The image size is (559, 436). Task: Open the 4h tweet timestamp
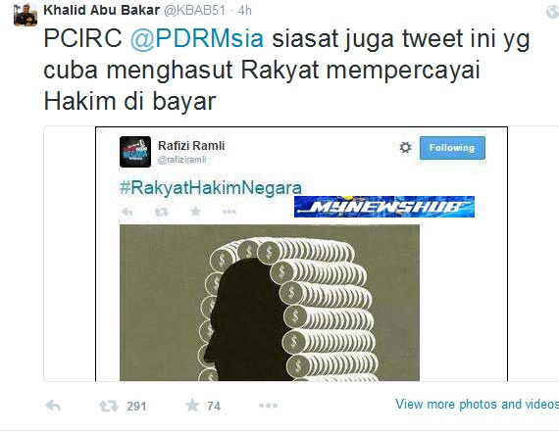coord(245,11)
